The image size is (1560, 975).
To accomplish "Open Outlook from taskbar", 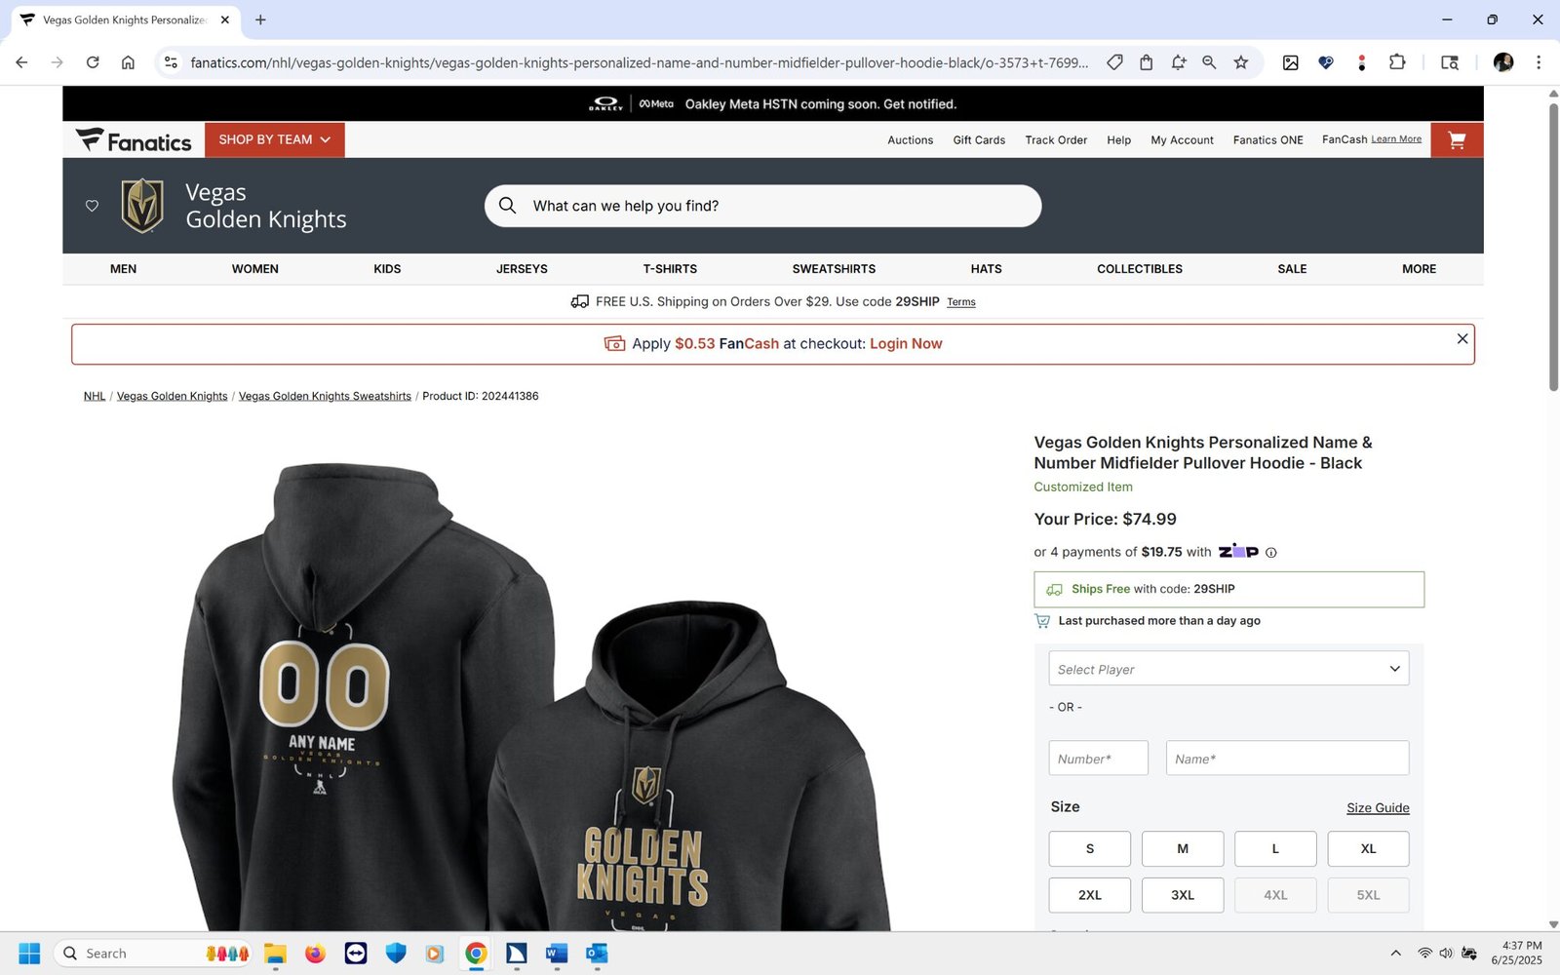I will [597, 954].
